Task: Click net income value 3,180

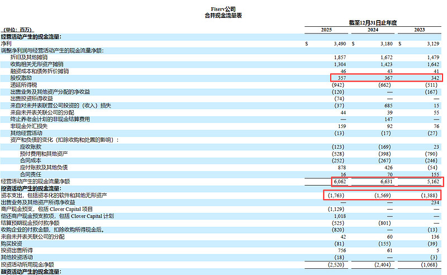Action: [387, 44]
